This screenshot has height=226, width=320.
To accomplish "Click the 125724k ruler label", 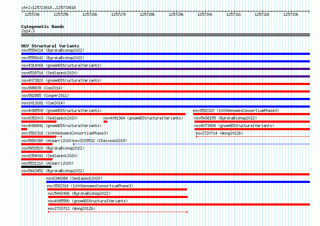I will pos(32,14).
